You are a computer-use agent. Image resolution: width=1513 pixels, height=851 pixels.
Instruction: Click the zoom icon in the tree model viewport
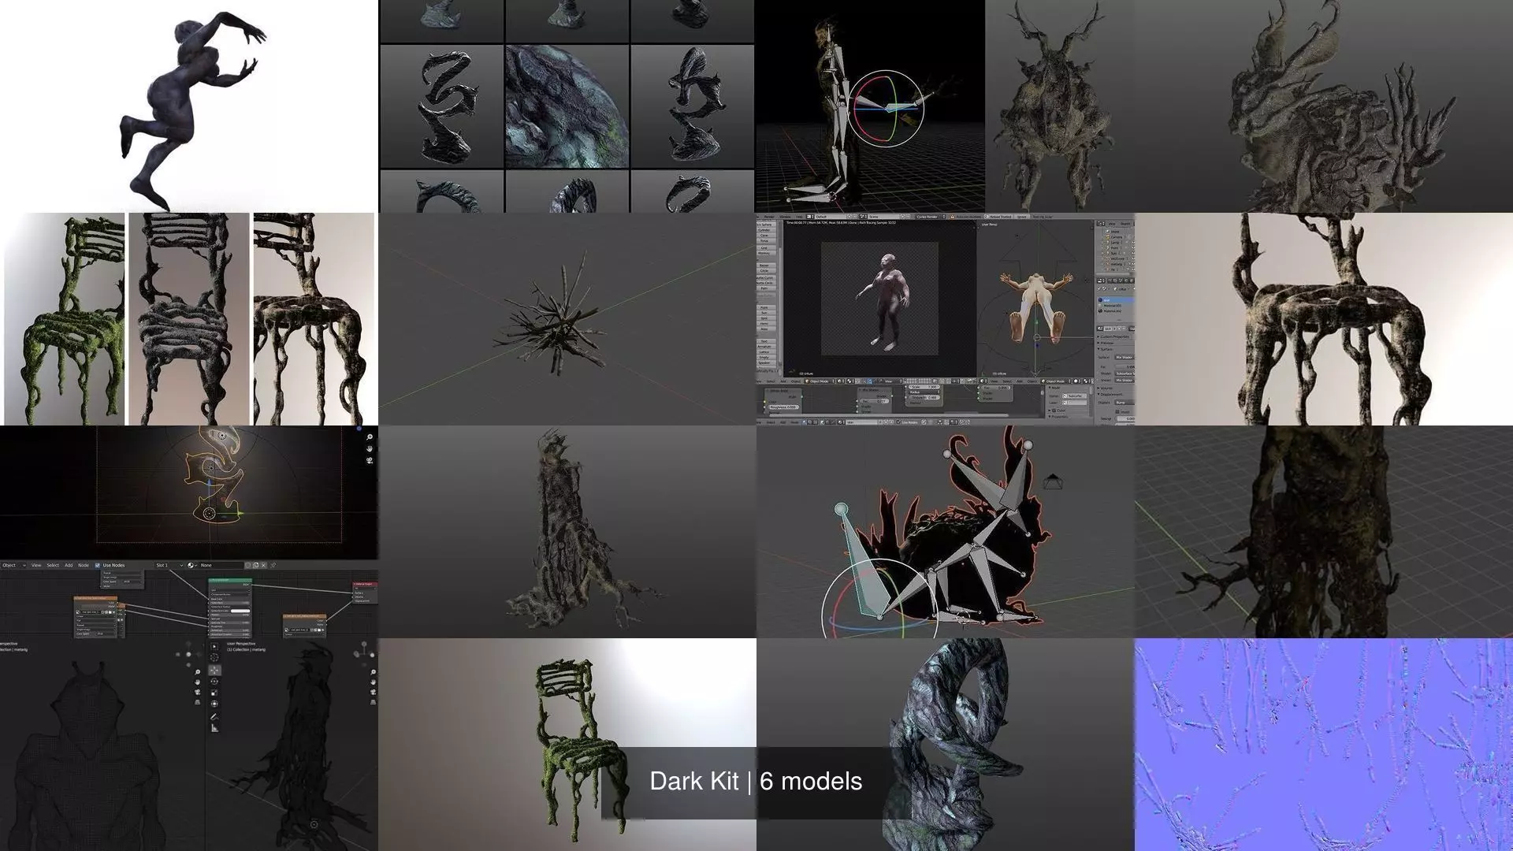tap(373, 672)
